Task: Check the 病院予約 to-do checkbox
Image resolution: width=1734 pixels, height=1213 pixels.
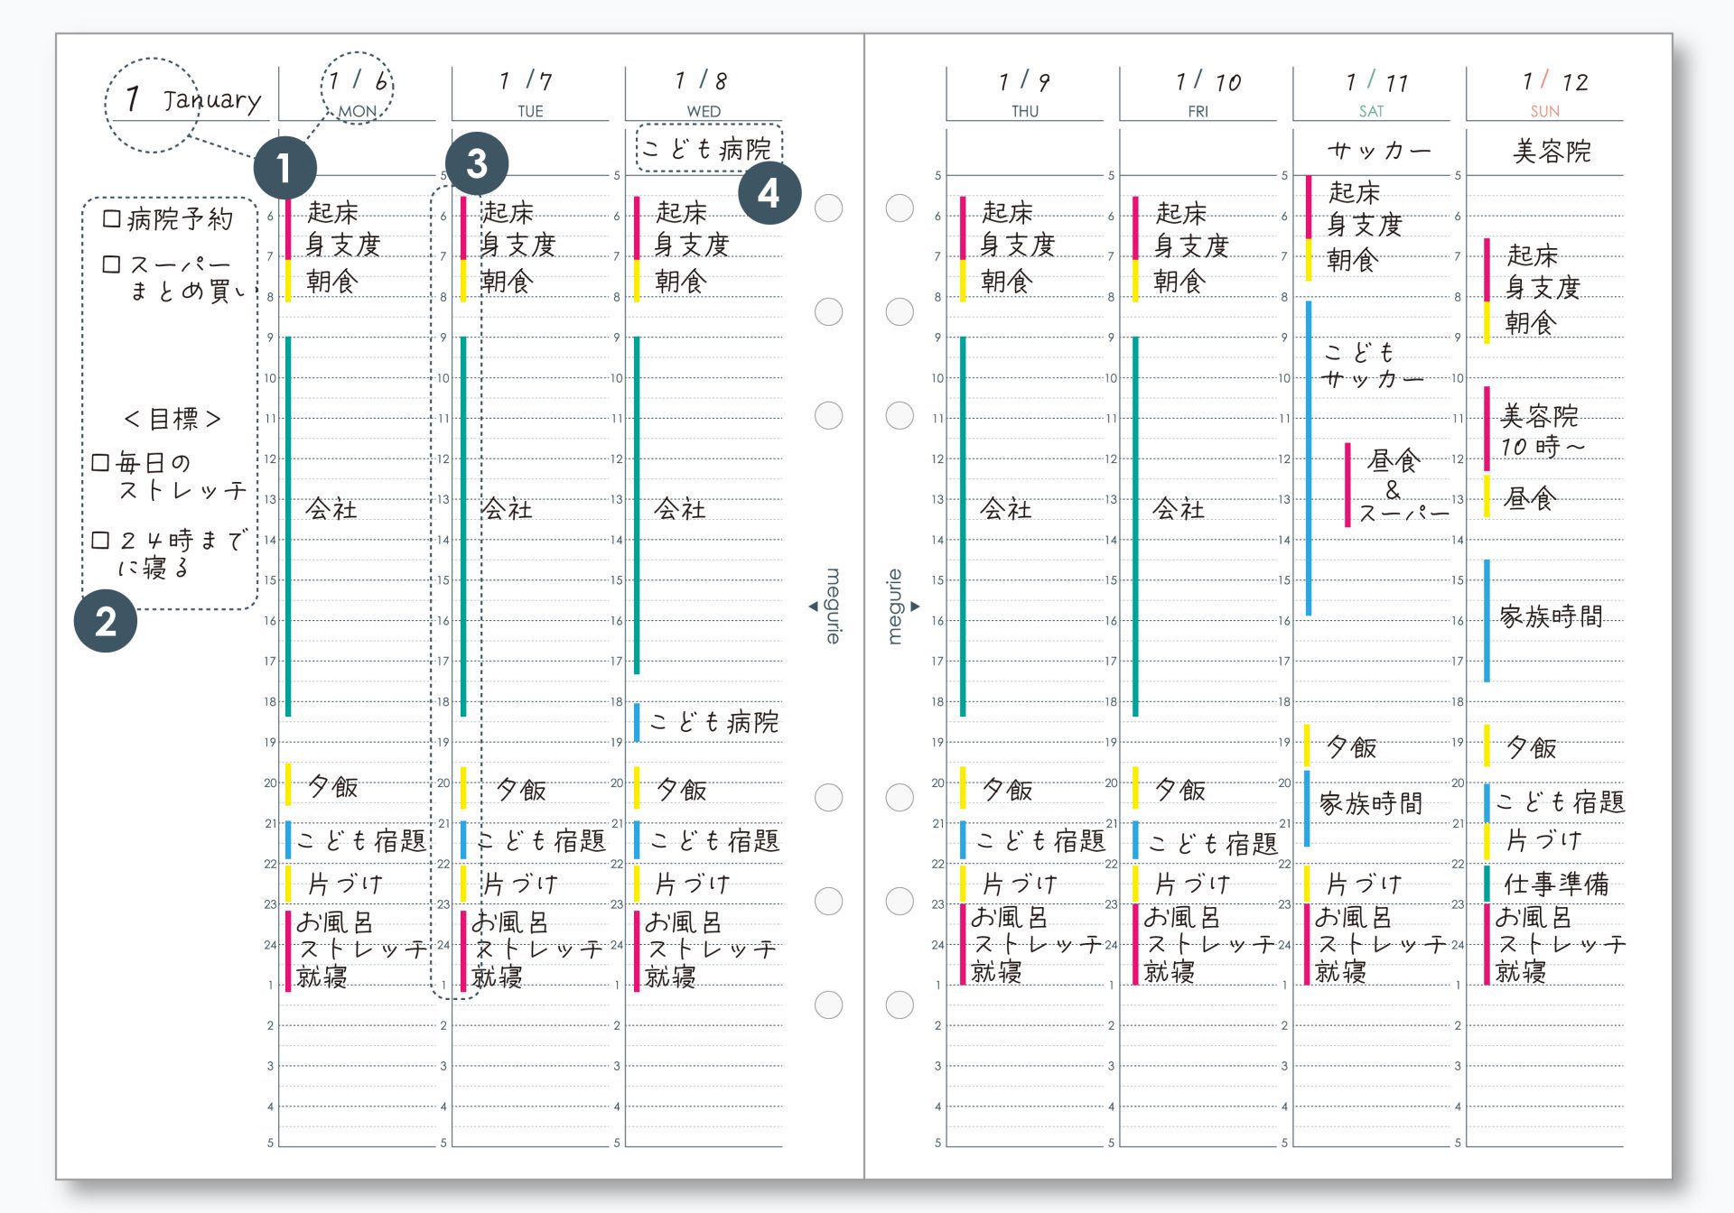Action: coord(112,218)
